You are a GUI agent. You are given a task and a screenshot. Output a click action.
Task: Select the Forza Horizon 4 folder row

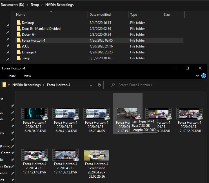(x=99, y=40)
